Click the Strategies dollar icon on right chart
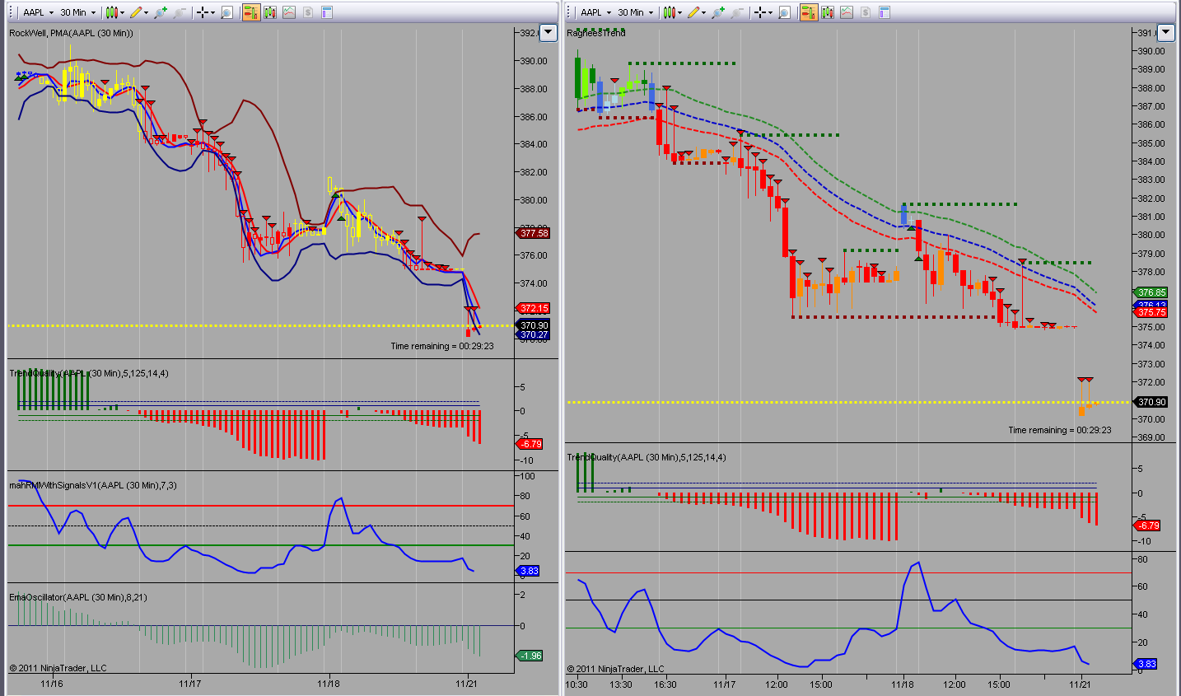1181x696 pixels. coord(866,12)
